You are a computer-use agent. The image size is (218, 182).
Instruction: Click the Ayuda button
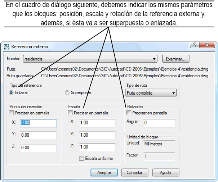(166, 173)
